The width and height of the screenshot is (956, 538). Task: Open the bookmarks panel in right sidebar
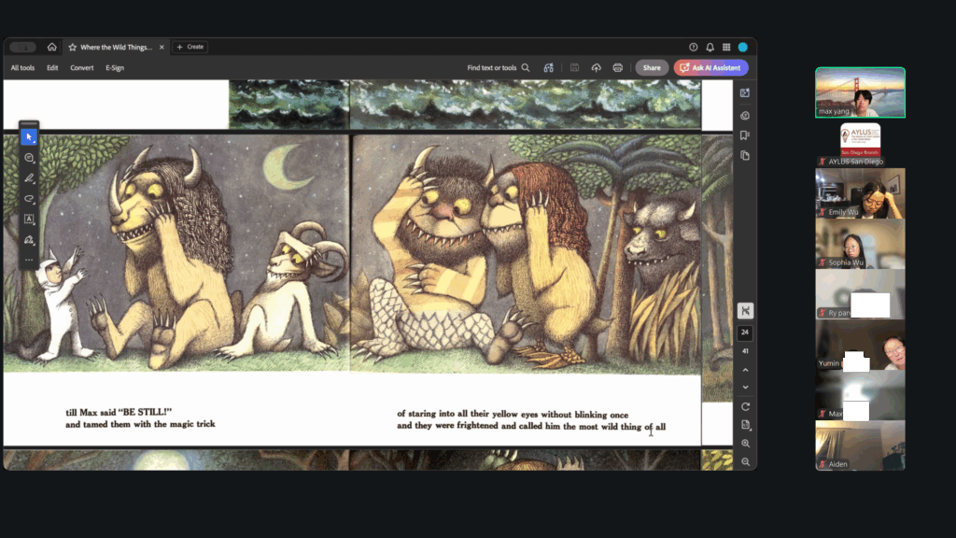(745, 135)
